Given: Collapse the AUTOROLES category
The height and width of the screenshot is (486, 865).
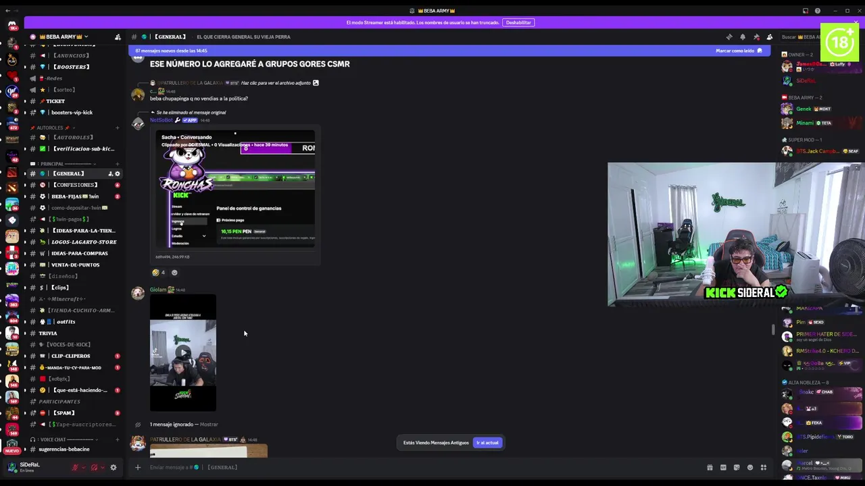Looking at the screenshot, I should (53, 128).
